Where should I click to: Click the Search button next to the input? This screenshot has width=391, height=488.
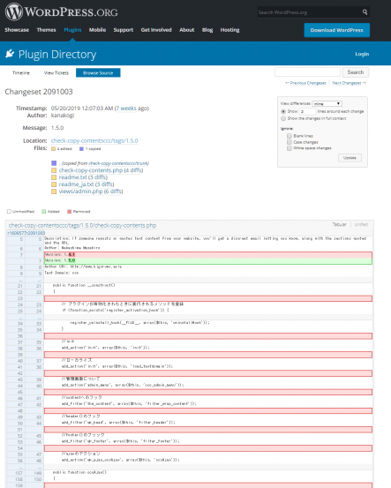tap(356, 72)
